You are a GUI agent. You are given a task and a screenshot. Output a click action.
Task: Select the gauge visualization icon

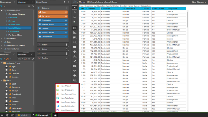[75, 71]
